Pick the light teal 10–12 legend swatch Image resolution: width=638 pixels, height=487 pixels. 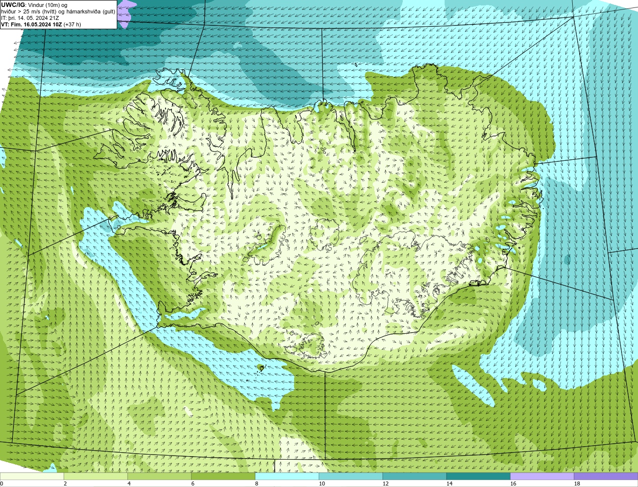point(351,476)
